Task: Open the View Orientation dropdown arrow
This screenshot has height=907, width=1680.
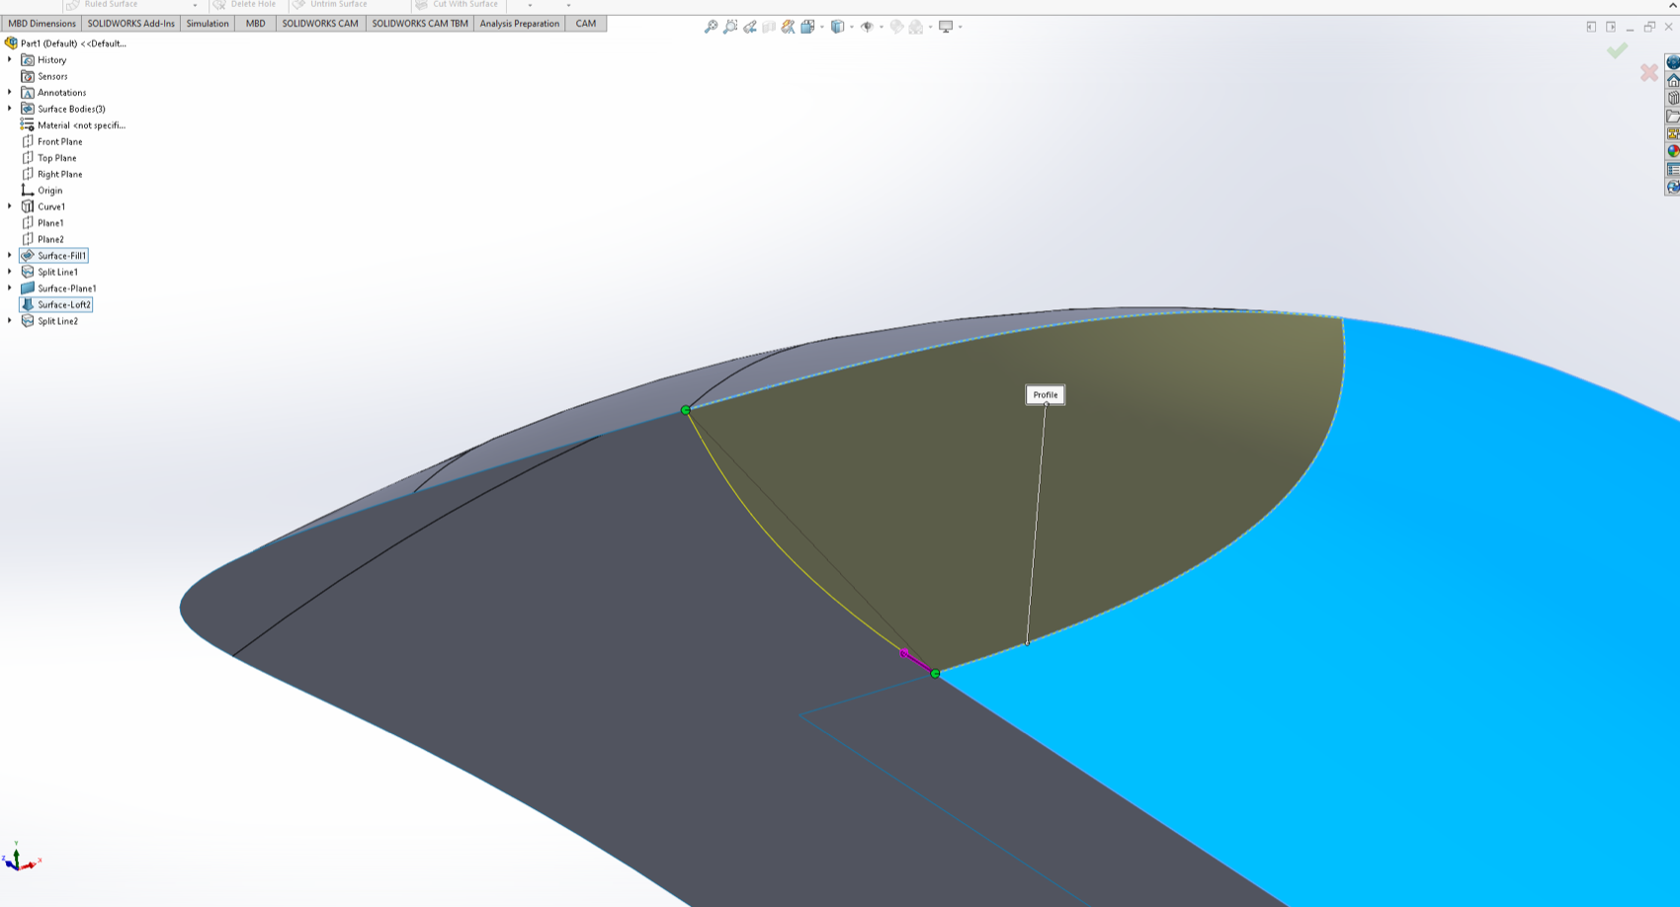Action: (x=821, y=27)
